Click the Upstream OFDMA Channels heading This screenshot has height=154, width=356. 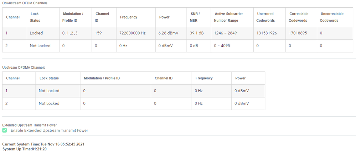pyautogui.click(x=24, y=67)
